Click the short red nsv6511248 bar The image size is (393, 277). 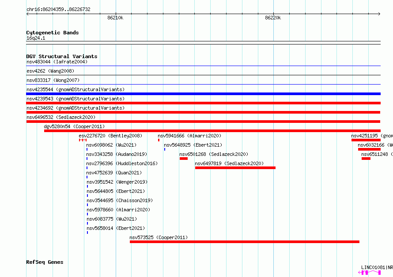point(366,159)
